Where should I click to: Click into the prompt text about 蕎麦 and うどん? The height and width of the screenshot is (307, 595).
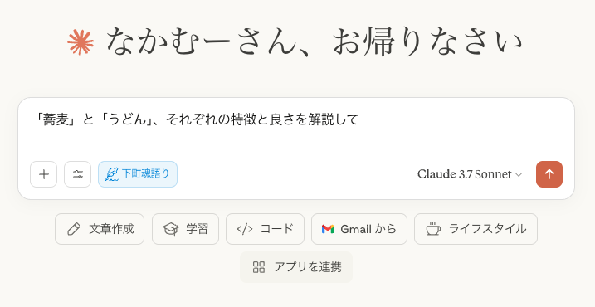point(197,119)
